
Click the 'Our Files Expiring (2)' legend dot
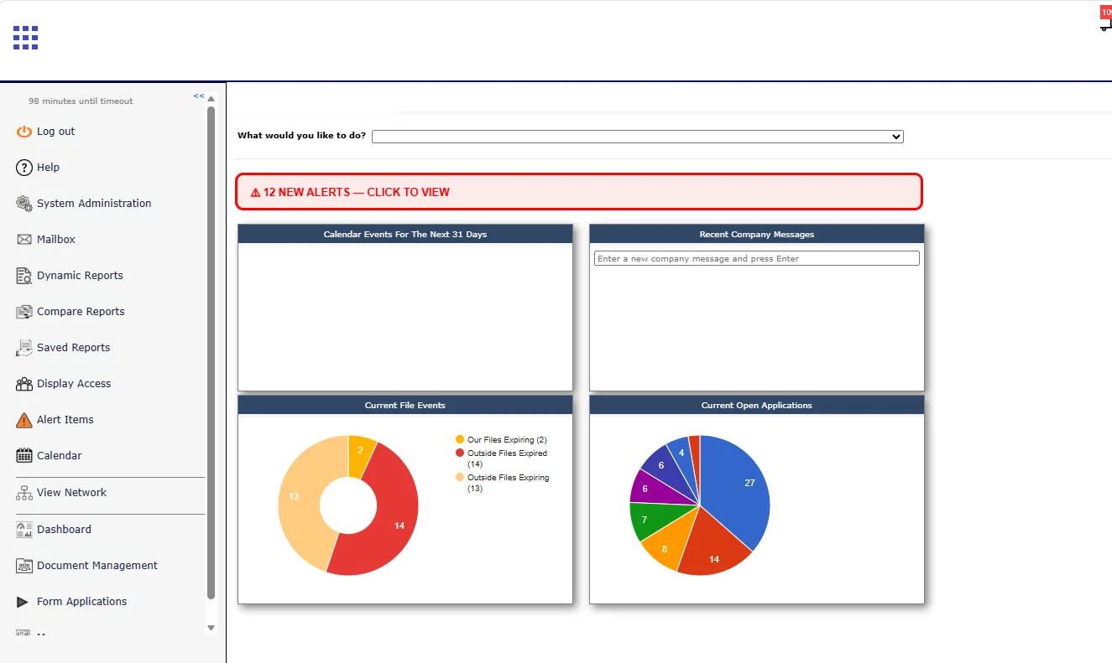click(x=459, y=439)
